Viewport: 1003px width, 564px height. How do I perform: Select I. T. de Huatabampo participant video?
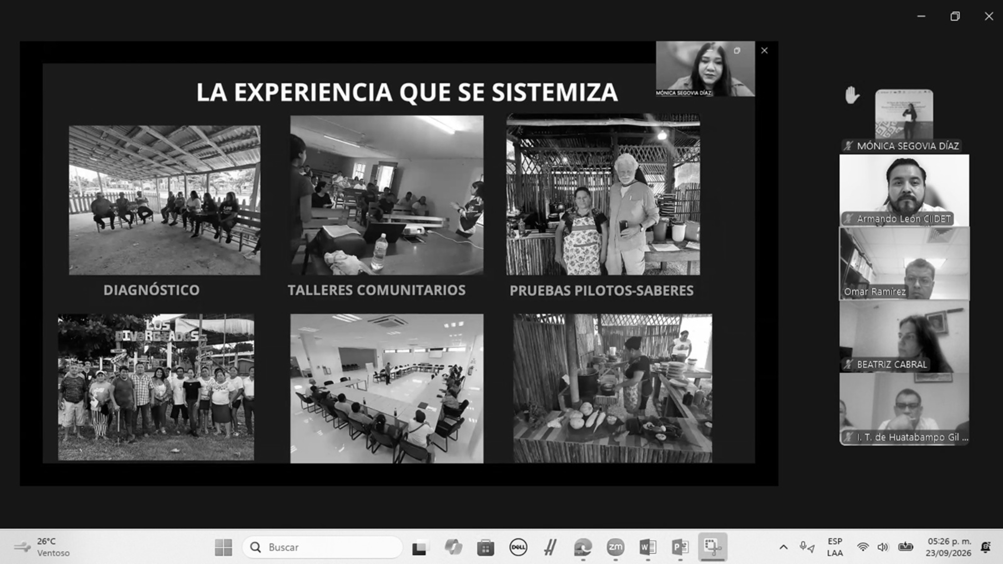(x=904, y=409)
